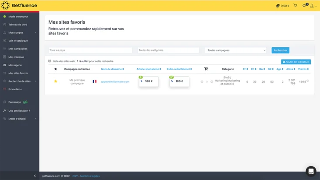Click the Mes sites favoris page heading

click(x=67, y=22)
